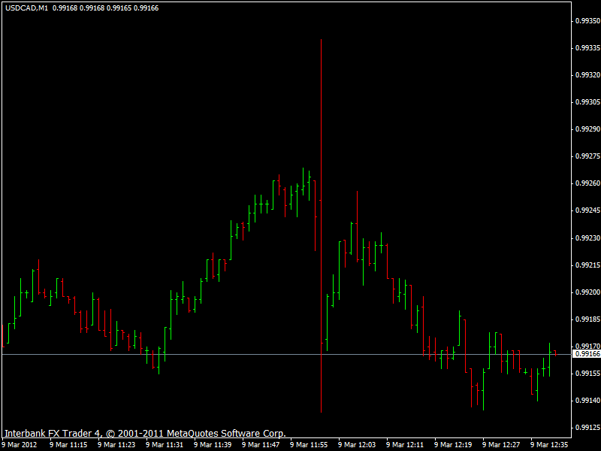This screenshot has height=451, width=601.
Task: Click the gray horizontal current price line
Action: (x=286, y=354)
